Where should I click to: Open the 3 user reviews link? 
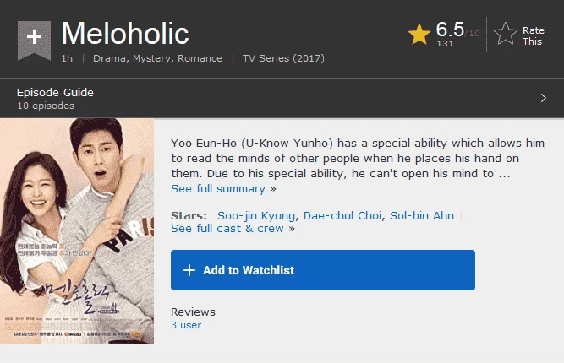pyautogui.click(x=186, y=325)
